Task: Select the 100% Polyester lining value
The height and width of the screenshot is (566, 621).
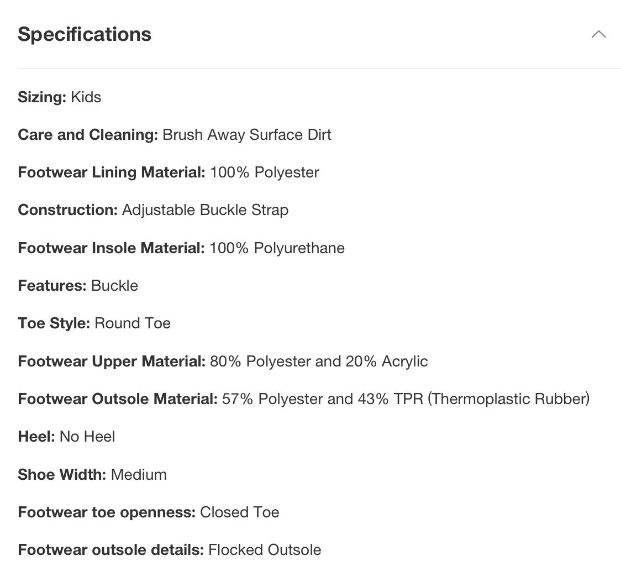Action: (x=265, y=172)
